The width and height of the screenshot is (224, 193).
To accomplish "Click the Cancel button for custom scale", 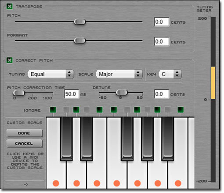I will pos(25,143).
